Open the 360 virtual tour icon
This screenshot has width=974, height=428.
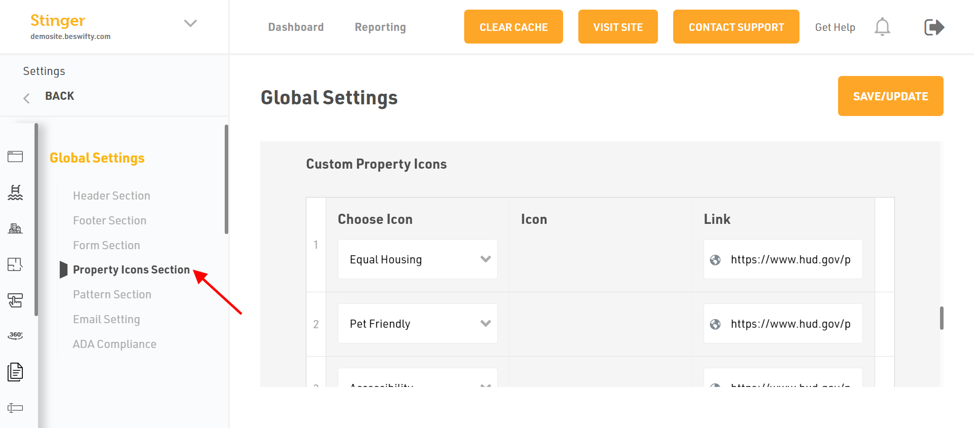(15, 335)
